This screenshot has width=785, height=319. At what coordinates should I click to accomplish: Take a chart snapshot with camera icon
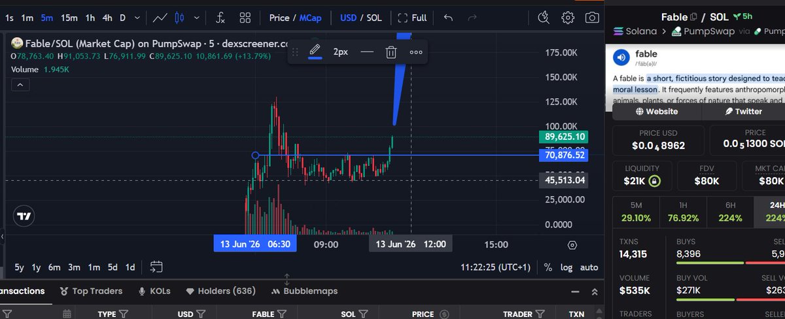tap(592, 18)
